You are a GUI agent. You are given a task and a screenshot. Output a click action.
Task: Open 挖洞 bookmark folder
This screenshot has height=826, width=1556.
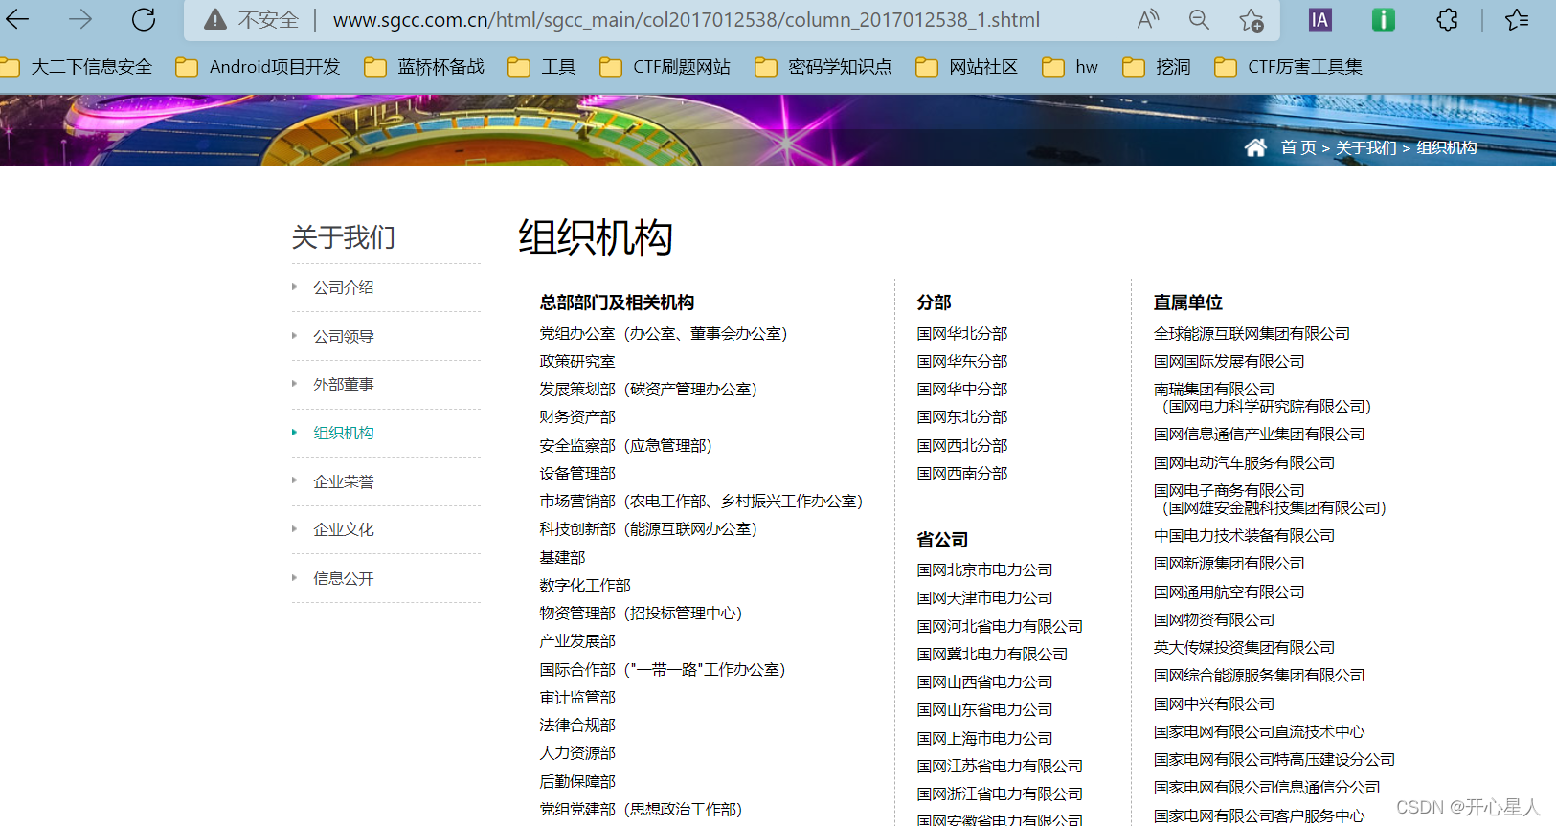coord(1157,67)
